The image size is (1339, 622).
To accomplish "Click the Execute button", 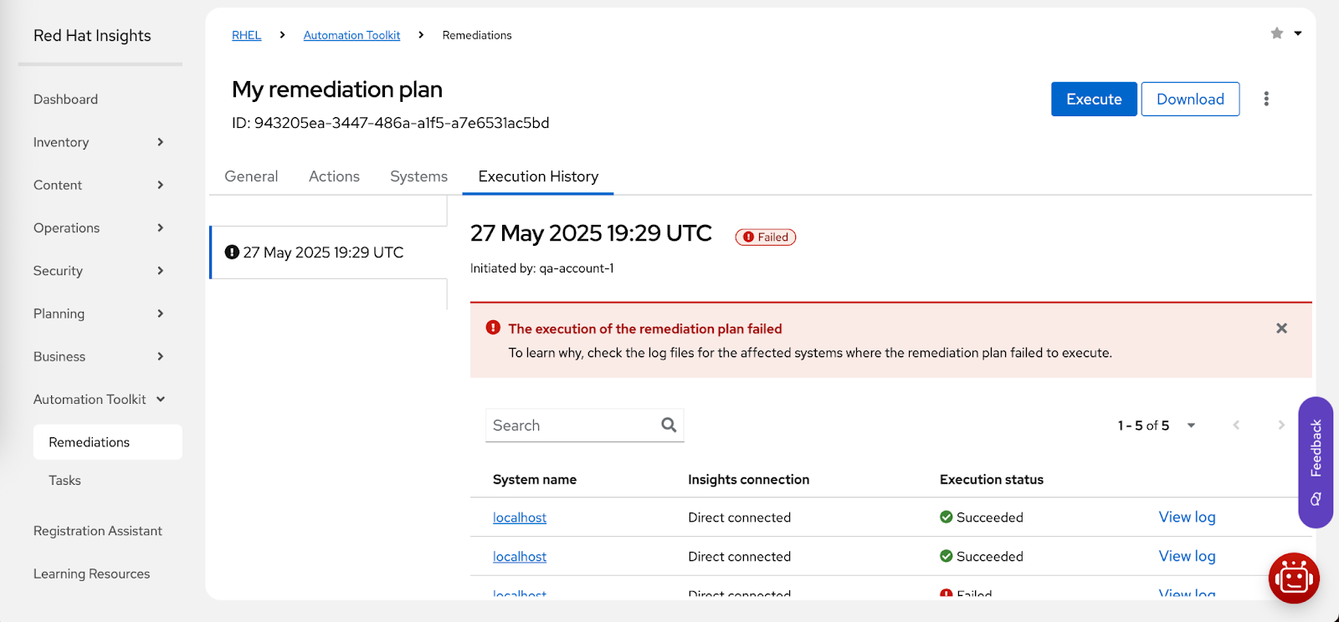I will point(1093,99).
